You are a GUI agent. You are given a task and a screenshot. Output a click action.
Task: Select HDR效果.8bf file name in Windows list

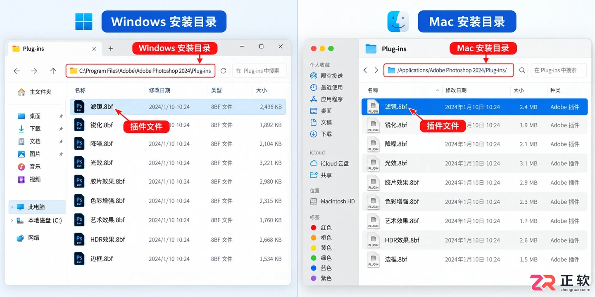(x=107, y=240)
